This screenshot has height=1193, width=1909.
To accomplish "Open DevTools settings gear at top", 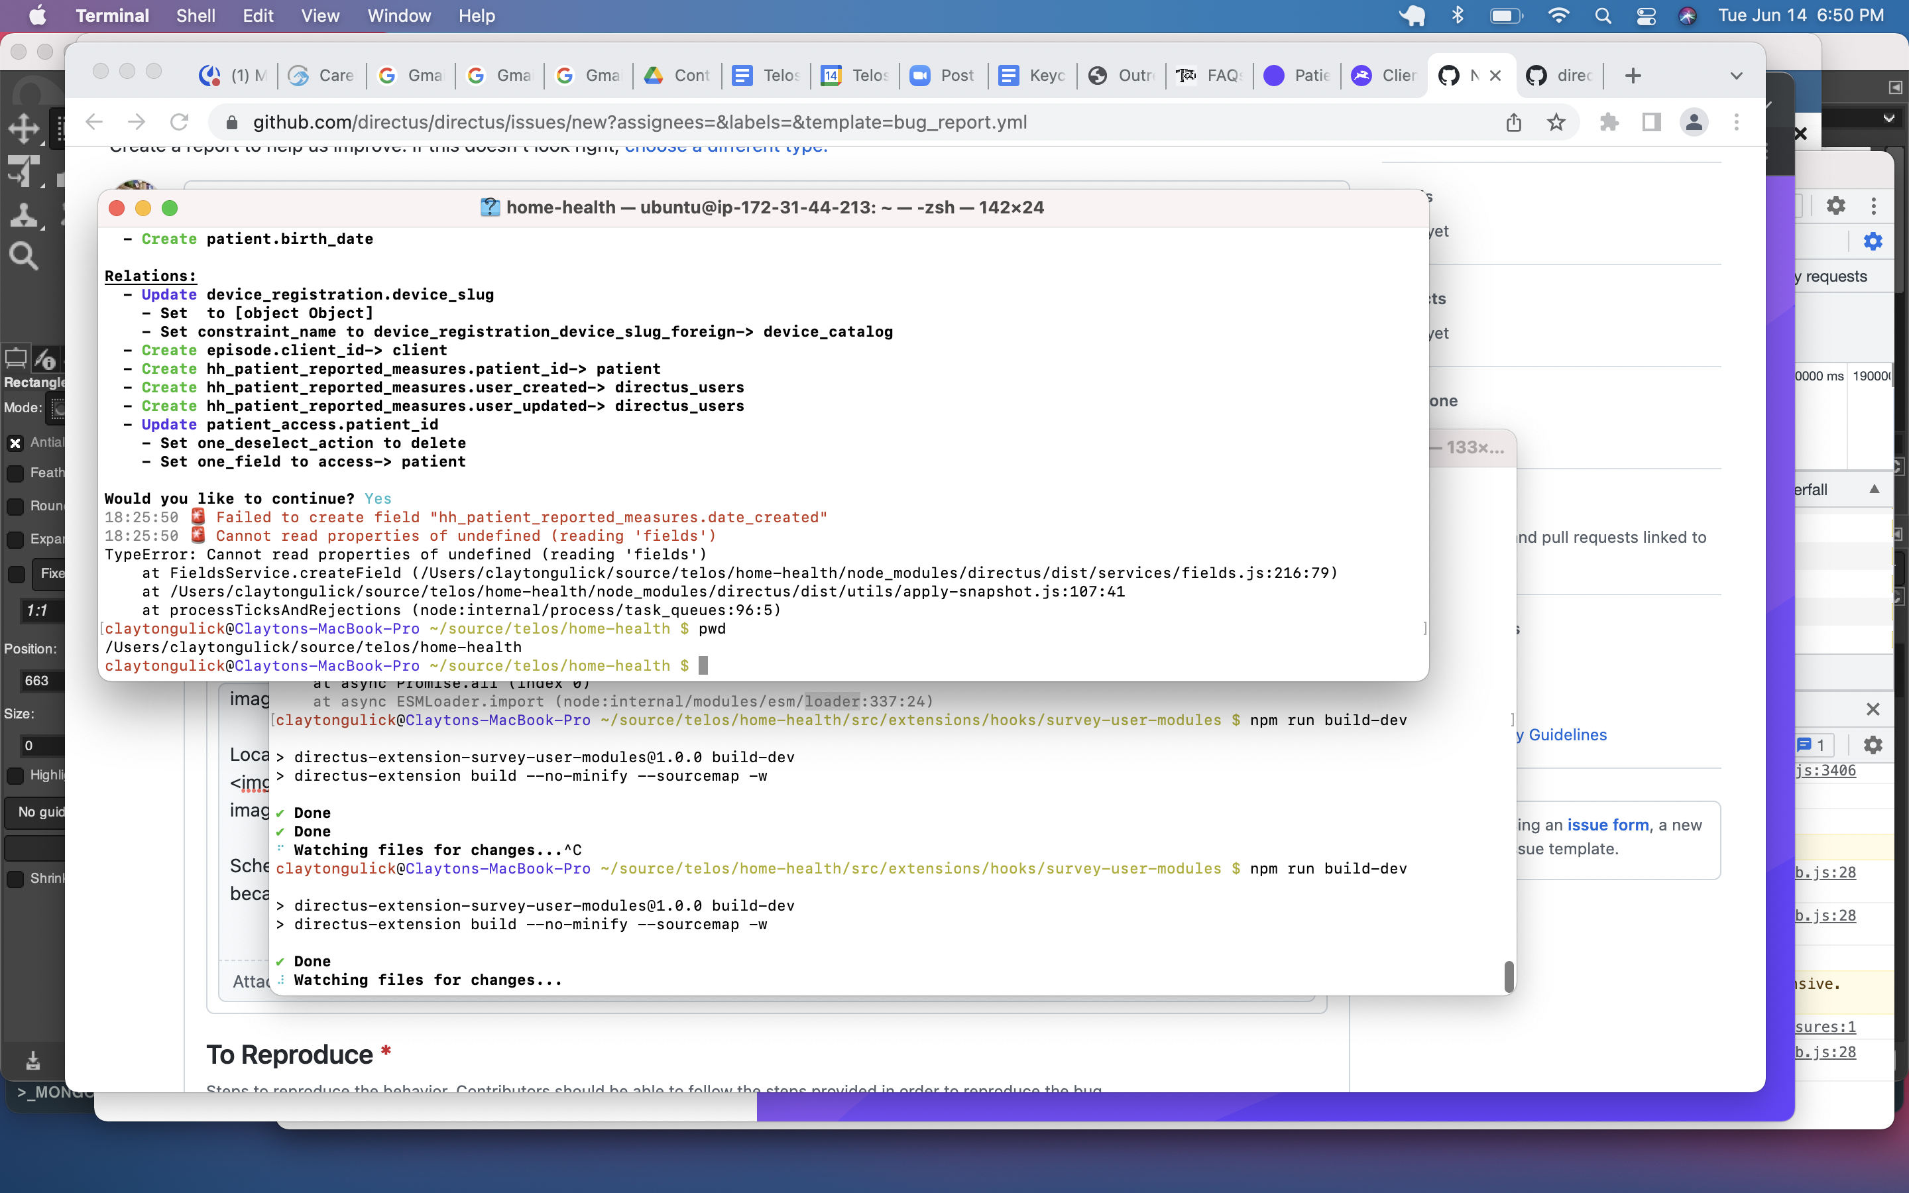I will (1835, 206).
